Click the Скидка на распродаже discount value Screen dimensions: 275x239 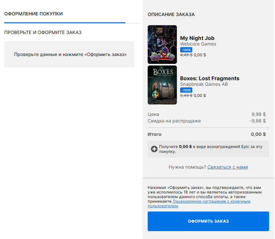point(257,121)
